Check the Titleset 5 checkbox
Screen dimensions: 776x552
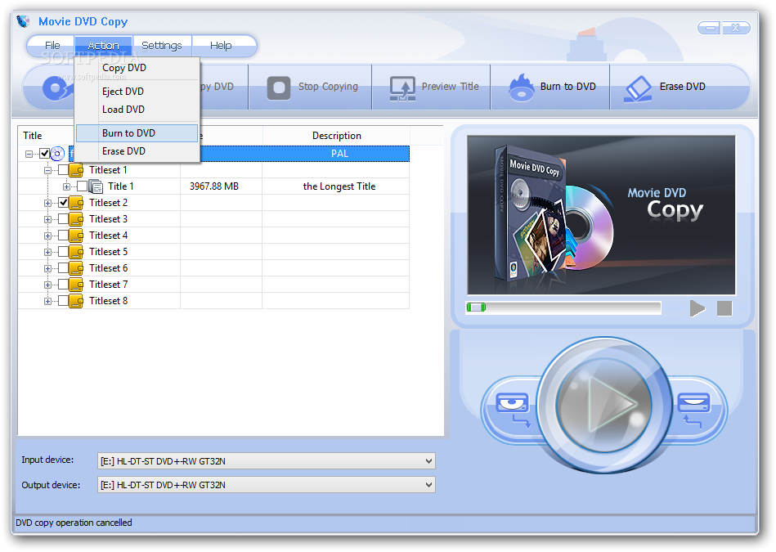coord(63,252)
